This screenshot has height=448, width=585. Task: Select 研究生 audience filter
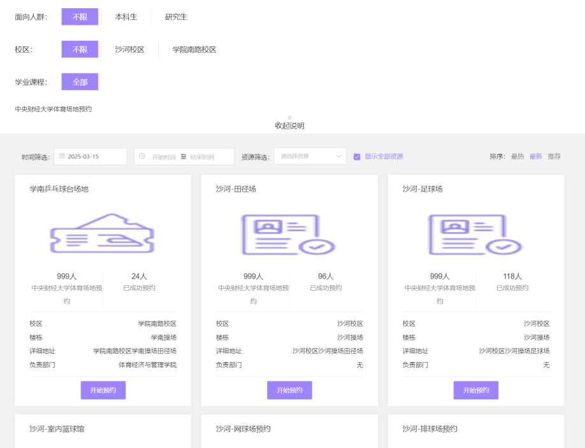point(176,17)
